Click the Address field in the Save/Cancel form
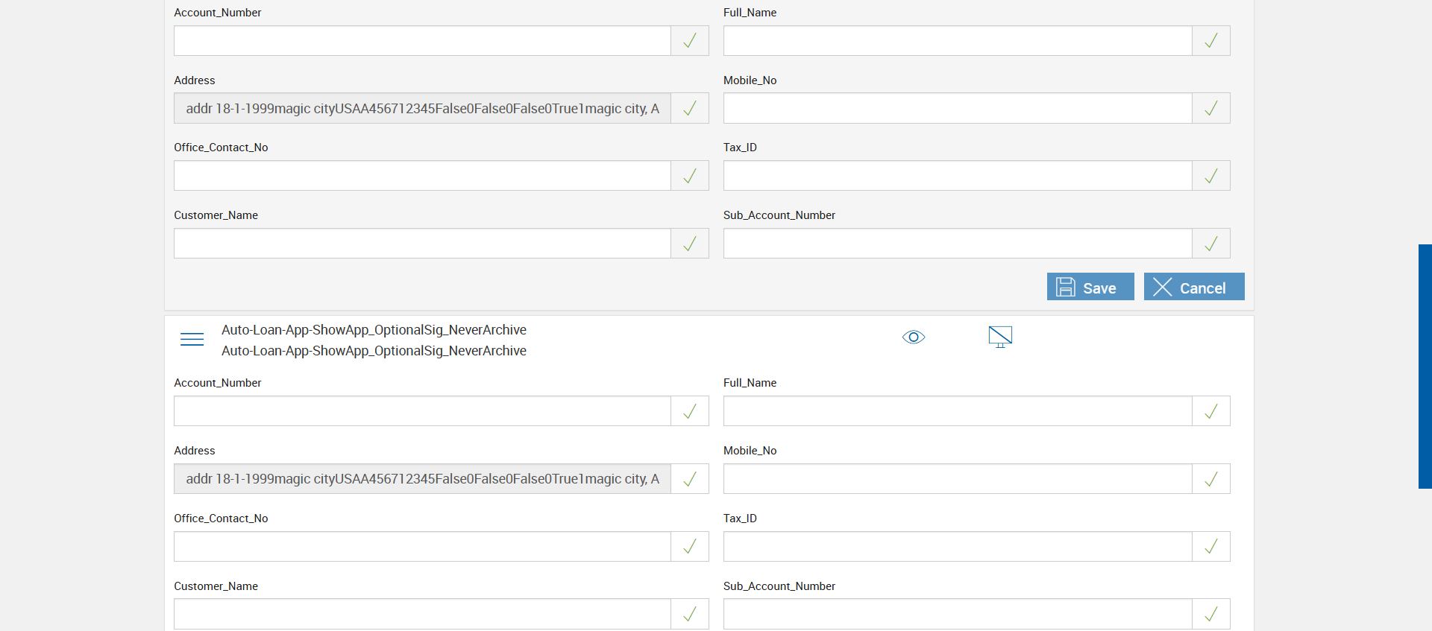 422,109
